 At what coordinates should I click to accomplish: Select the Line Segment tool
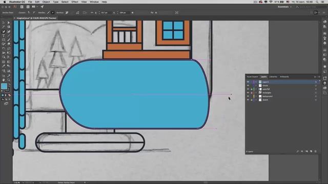9,36
